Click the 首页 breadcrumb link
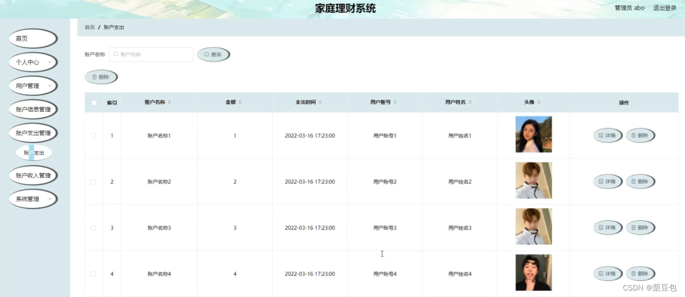The height and width of the screenshot is (297, 685). pos(90,27)
